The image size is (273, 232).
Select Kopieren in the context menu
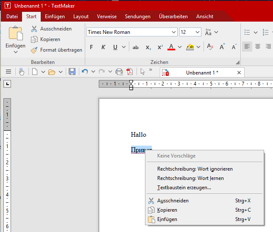[x=167, y=210]
